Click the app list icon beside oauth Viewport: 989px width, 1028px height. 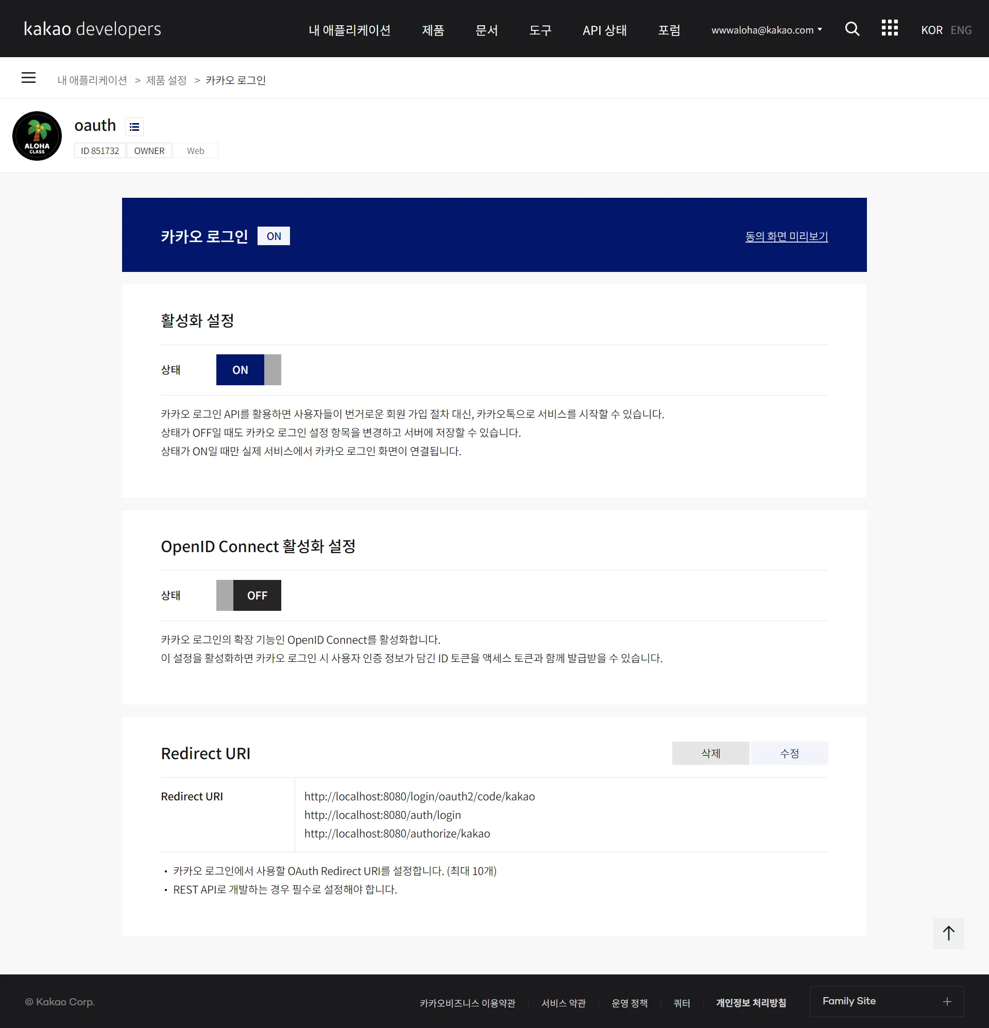pos(134,127)
